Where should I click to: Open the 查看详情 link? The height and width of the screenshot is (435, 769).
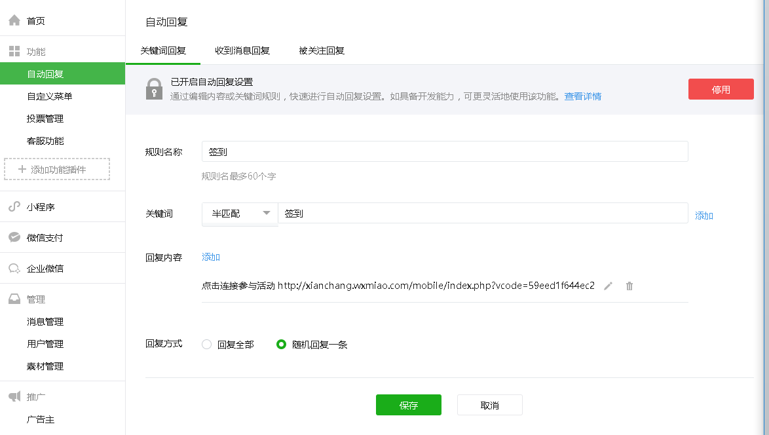coord(583,96)
